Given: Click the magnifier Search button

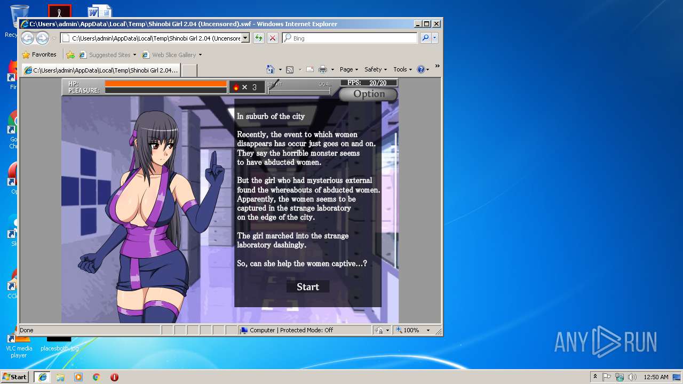Looking at the screenshot, I should [x=425, y=38].
